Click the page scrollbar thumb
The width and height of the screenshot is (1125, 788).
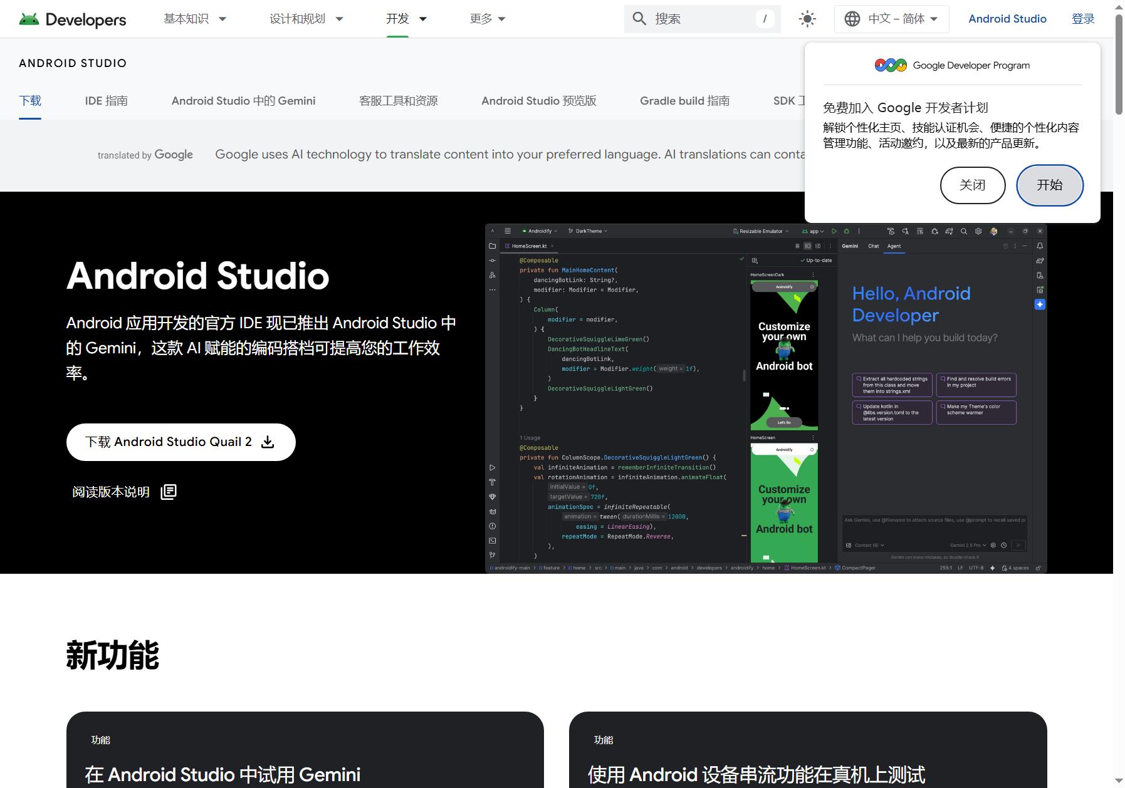coord(1119,64)
